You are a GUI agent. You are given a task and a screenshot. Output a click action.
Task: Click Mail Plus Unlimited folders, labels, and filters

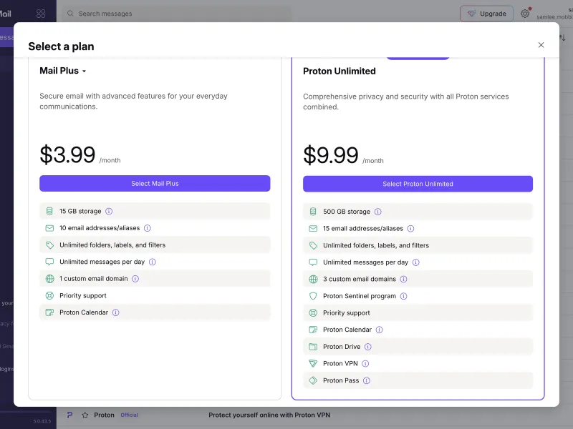coord(112,245)
